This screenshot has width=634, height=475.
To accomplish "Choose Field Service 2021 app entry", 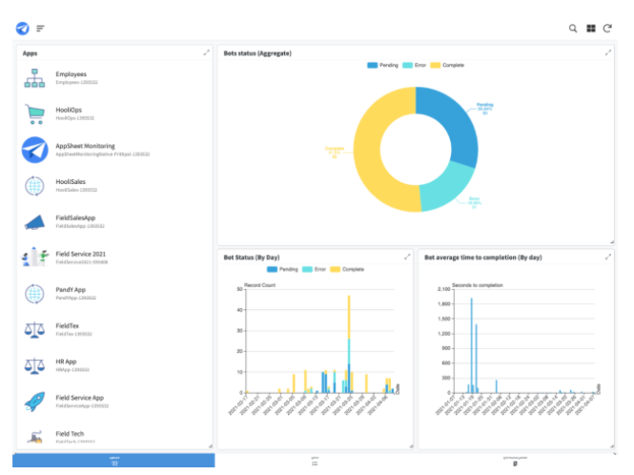I will (114, 258).
